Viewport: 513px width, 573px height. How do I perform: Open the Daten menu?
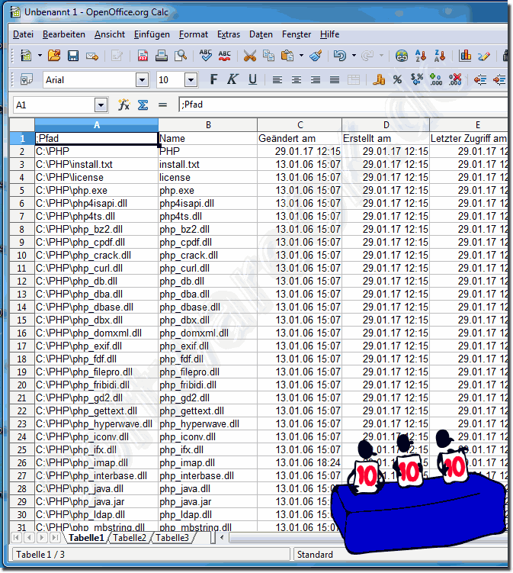click(261, 34)
